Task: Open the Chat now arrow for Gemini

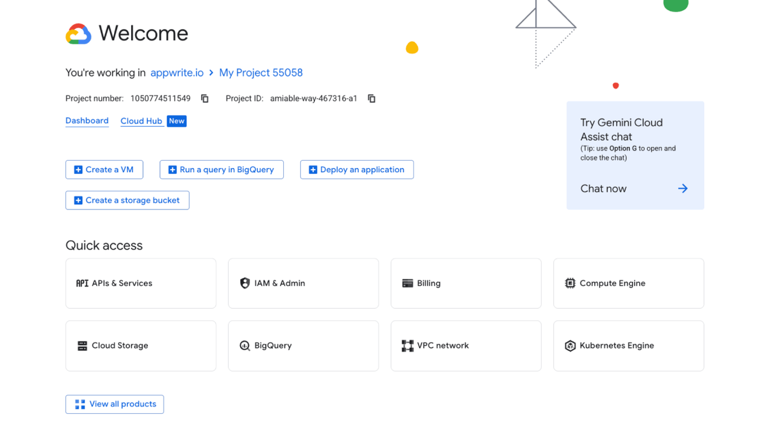Action: pos(682,188)
